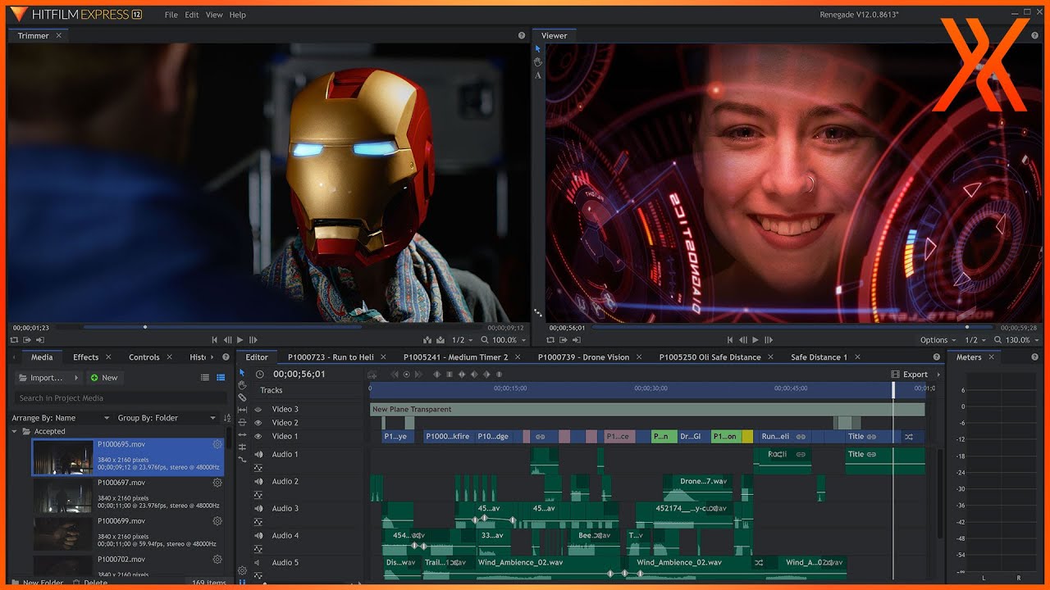
Task: Select the timeline Hand tool
Action: (x=242, y=385)
